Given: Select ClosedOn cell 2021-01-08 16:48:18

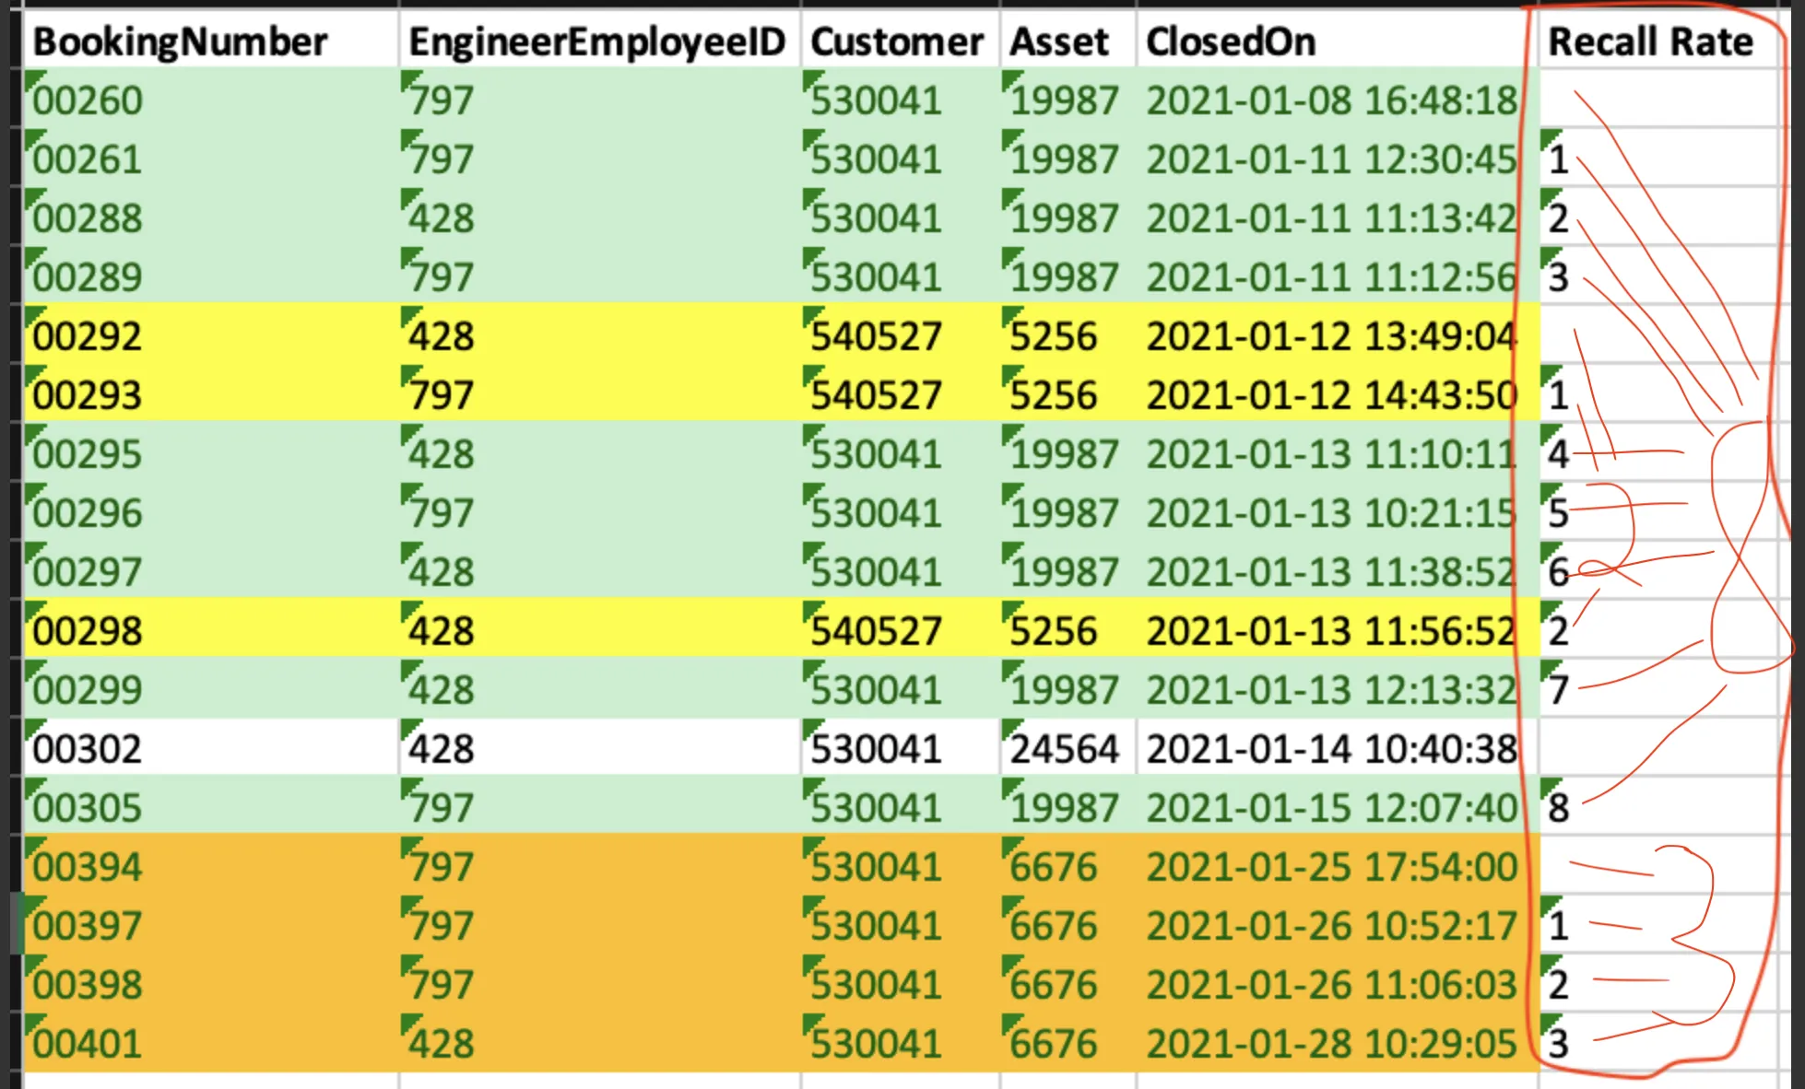Looking at the screenshot, I should pos(1331,100).
